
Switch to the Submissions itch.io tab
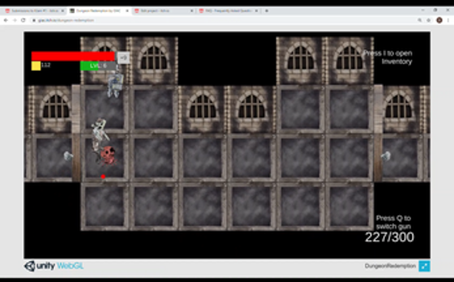(x=34, y=10)
